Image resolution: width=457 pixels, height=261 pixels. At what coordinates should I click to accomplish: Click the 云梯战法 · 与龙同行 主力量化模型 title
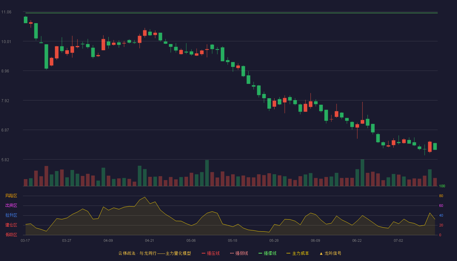coord(154,253)
